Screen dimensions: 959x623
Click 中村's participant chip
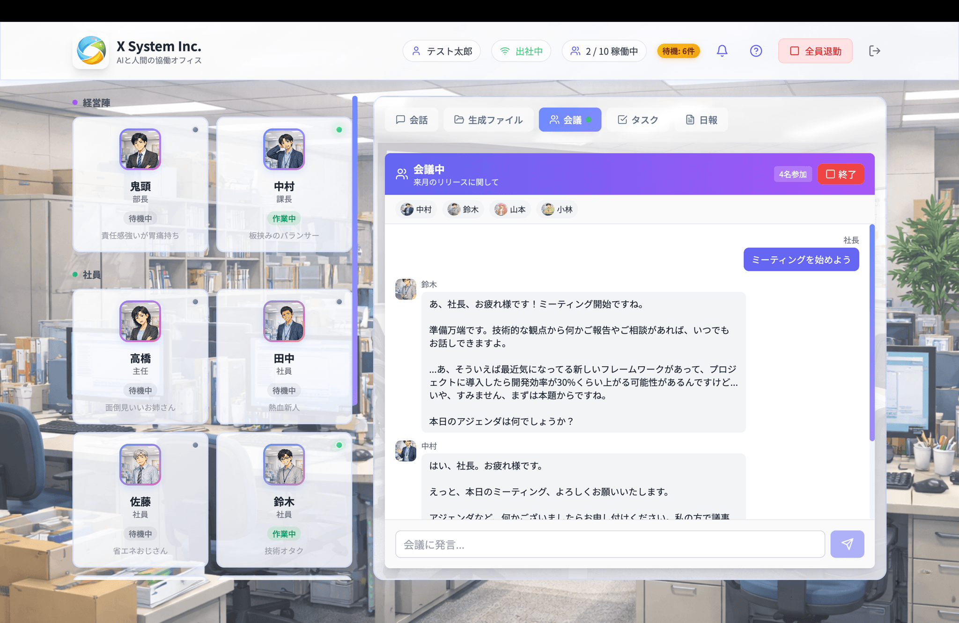click(416, 210)
